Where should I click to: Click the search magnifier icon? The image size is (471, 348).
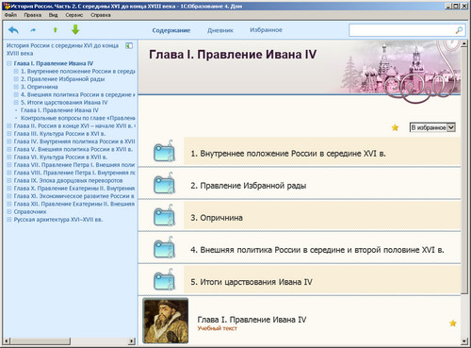pos(459,30)
